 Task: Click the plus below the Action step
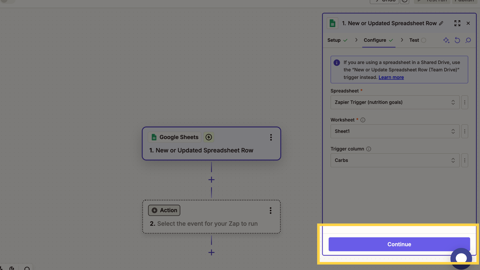point(211,252)
